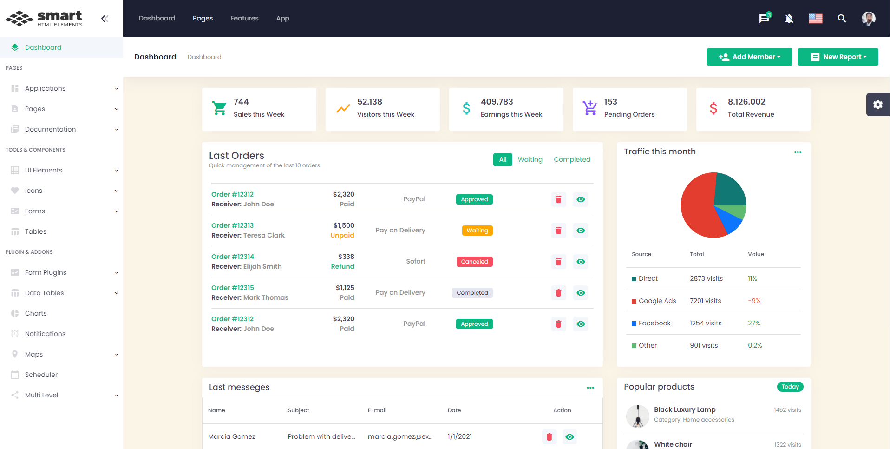Delete Order #12313 using its trash icon

(558, 230)
